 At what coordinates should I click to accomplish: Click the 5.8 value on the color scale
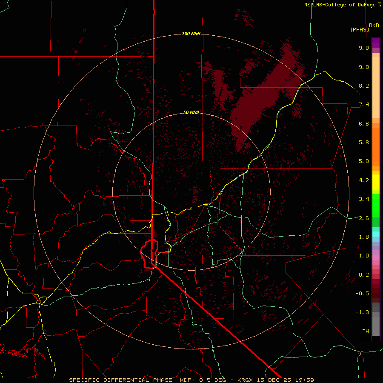click(x=364, y=143)
